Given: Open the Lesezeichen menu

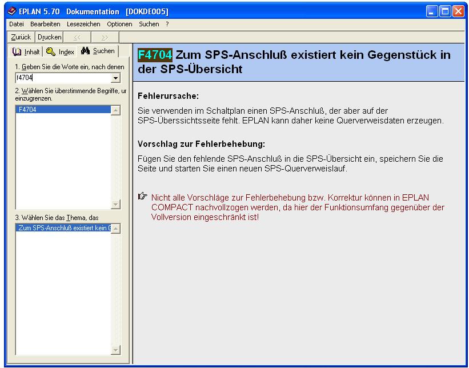Looking at the screenshot, I should pyautogui.click(x=83, y=24).
